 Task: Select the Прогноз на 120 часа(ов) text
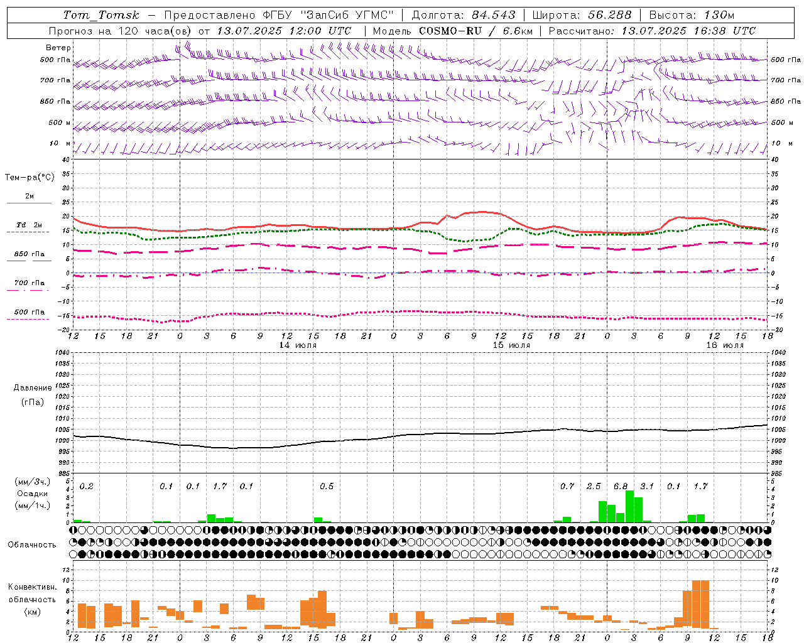pyautogui.click(x=121, y=31)
